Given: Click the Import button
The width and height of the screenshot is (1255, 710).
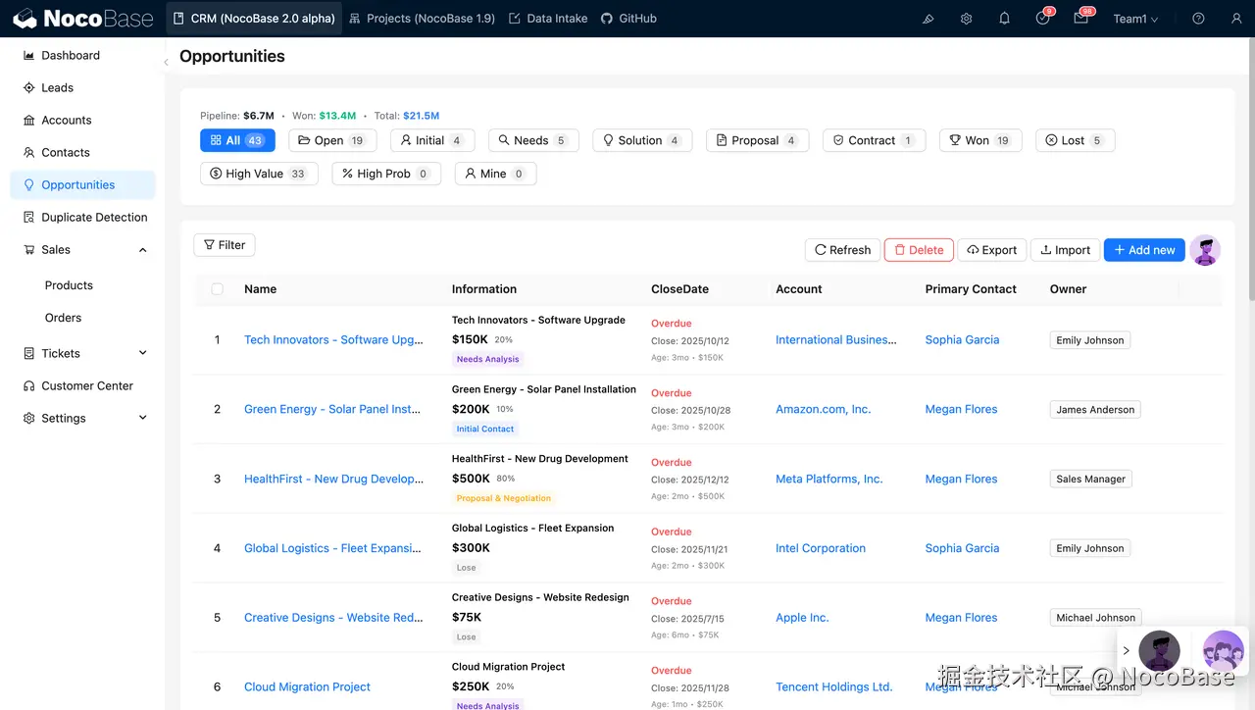Looking at the screenshot, I should [1065, 250].
